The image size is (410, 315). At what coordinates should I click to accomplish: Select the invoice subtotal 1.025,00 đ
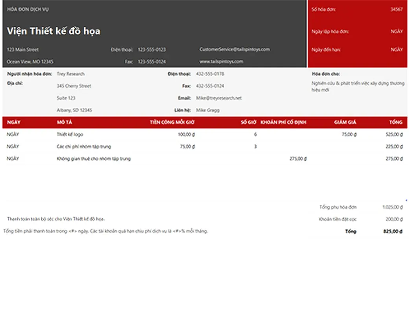pos(392,207)
